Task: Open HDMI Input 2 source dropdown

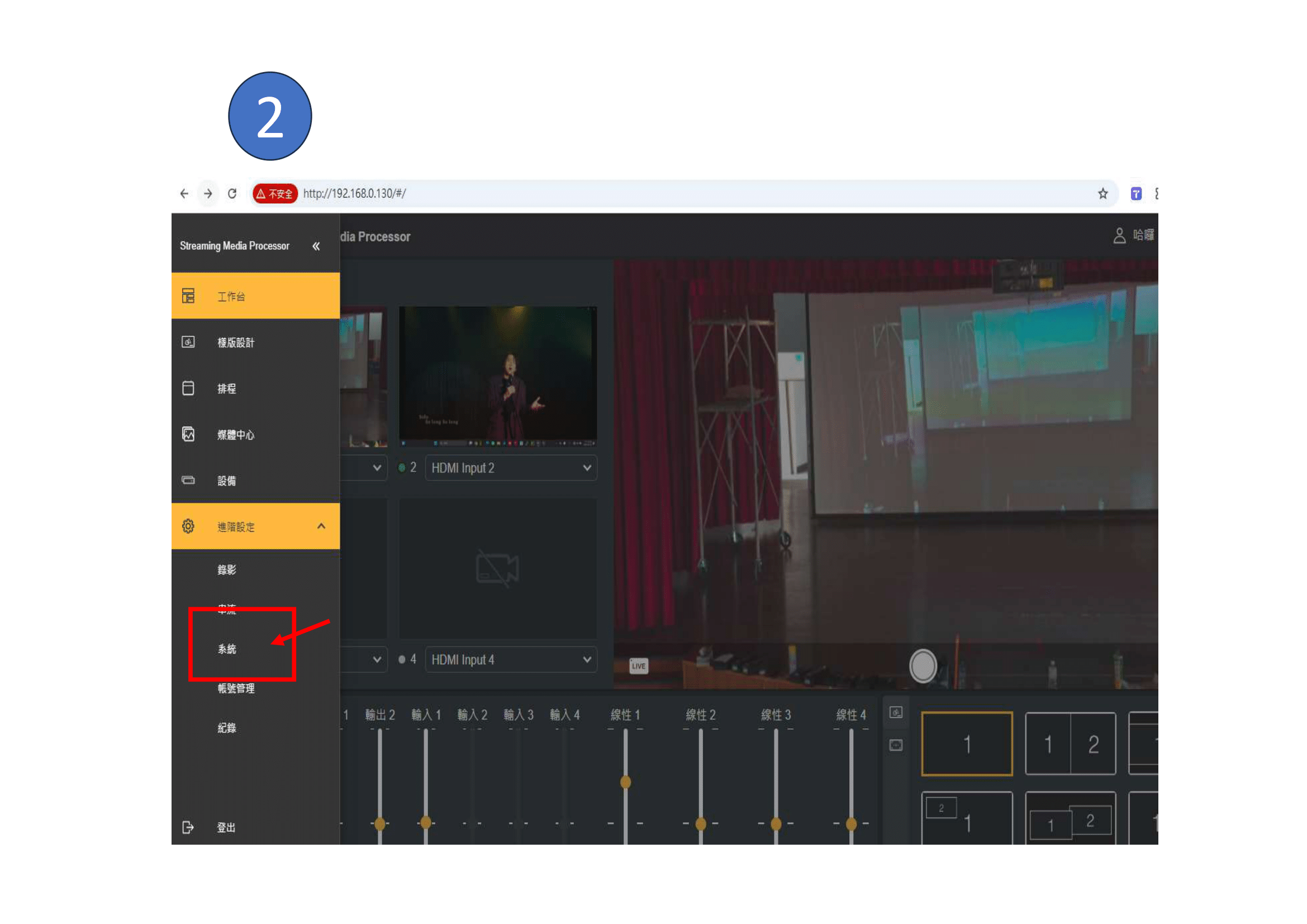Action: coord(511,468)
